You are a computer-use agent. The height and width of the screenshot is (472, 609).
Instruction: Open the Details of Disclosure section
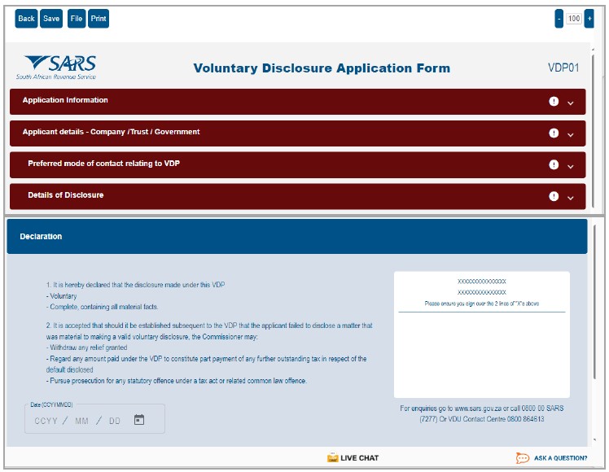pyautogui.click(x=297, y=197)
